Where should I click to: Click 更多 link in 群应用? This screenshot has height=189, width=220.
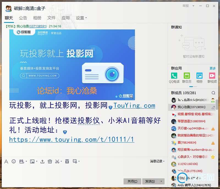click(213, 68)
